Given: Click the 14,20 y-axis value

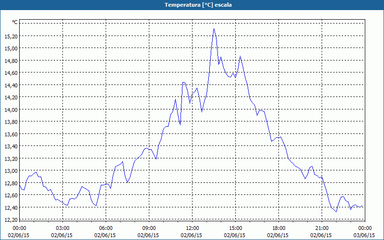Looking at the screenshot, I should 11,97.
